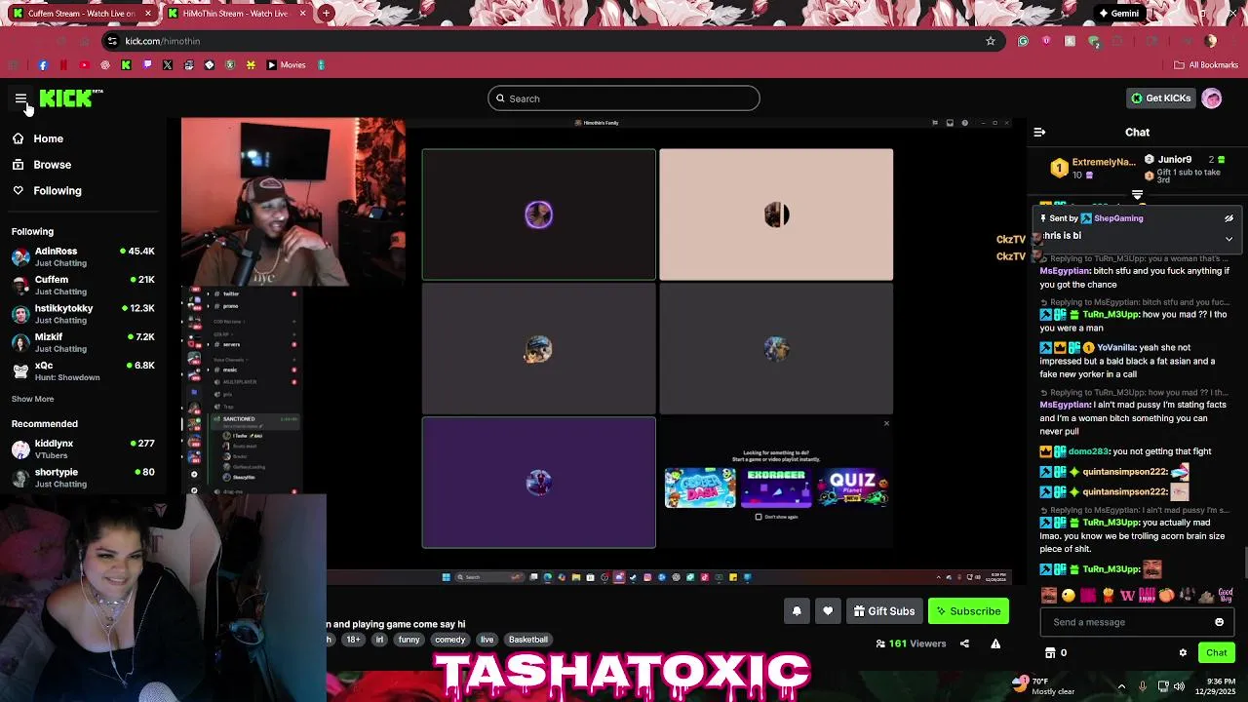Click the green Subscribe button
Viewport: 1248px width, 702px height.
pyautogui.click(x=968, y=611)
